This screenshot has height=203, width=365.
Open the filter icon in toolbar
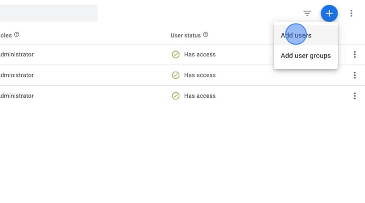click(x=307, y=13)
